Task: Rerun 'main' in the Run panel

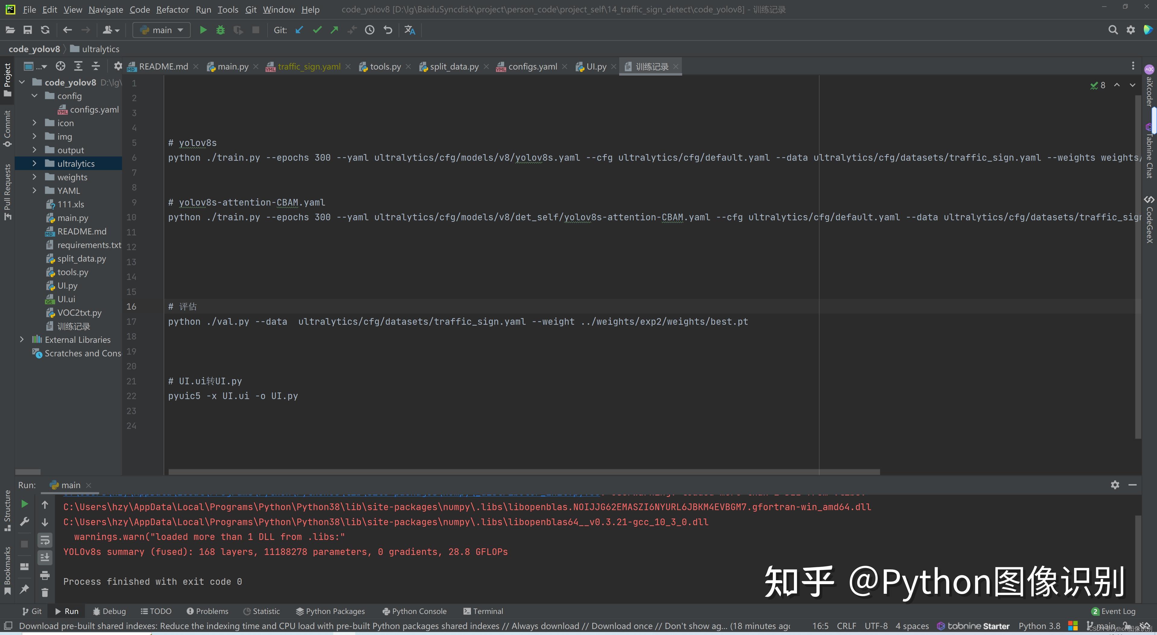Action: (24, 504)
